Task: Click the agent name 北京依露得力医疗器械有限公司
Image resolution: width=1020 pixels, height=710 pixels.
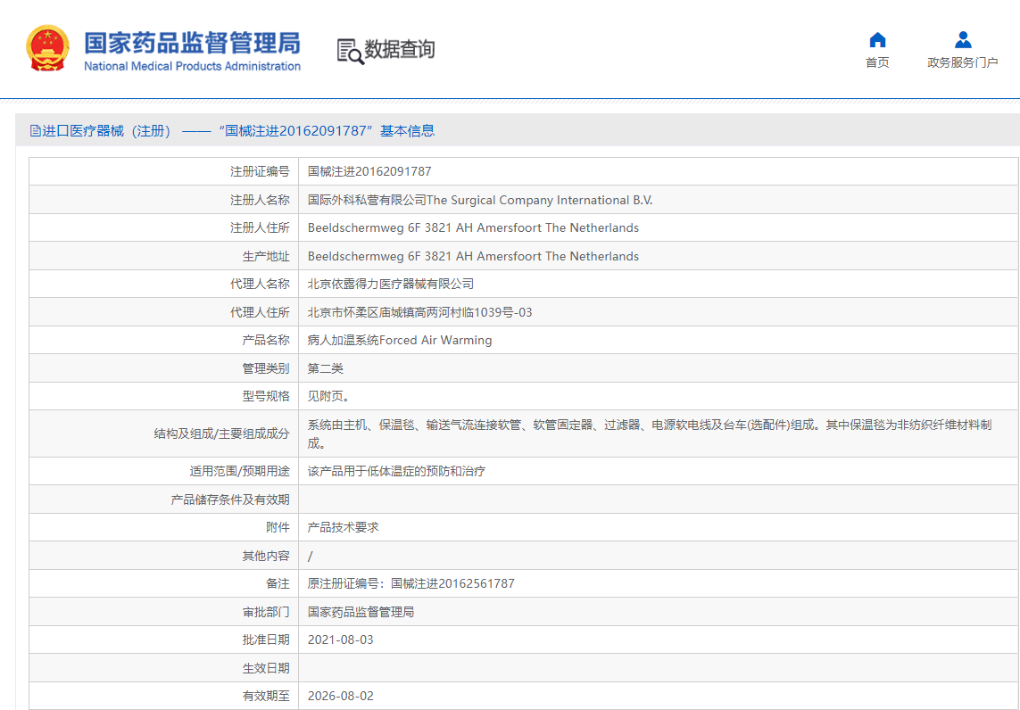Action: 391,284
